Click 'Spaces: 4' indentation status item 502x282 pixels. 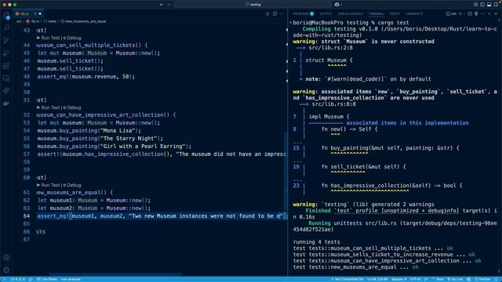[399, 279]
